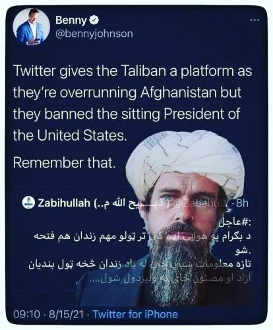
Task: Select the main tweet text about Taliban platform
Action: [132, 103]
